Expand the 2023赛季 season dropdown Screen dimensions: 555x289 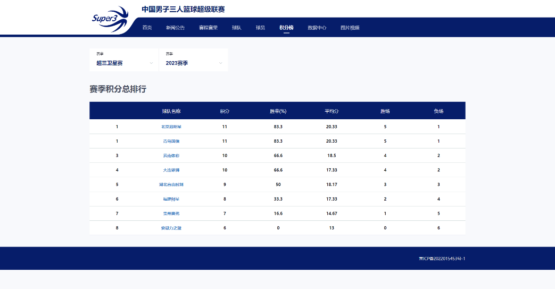tap(194, 60)
